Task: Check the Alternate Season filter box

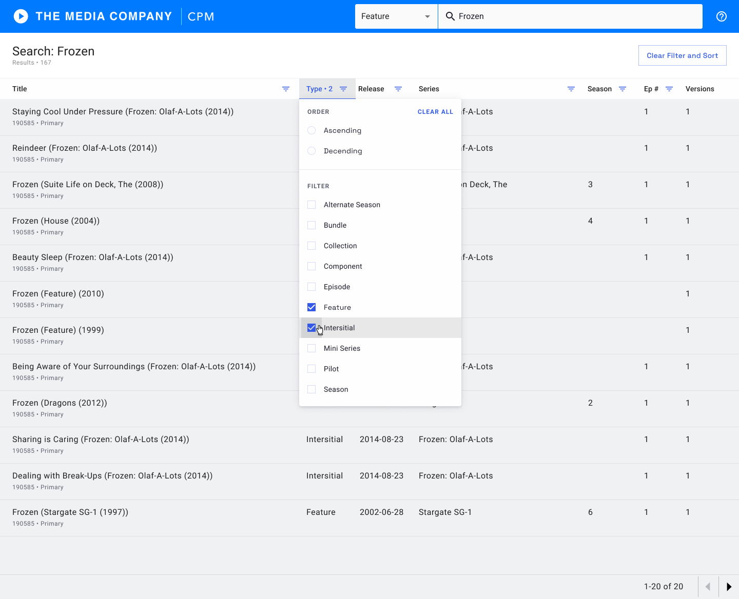Action: click(x=312, y=205)
